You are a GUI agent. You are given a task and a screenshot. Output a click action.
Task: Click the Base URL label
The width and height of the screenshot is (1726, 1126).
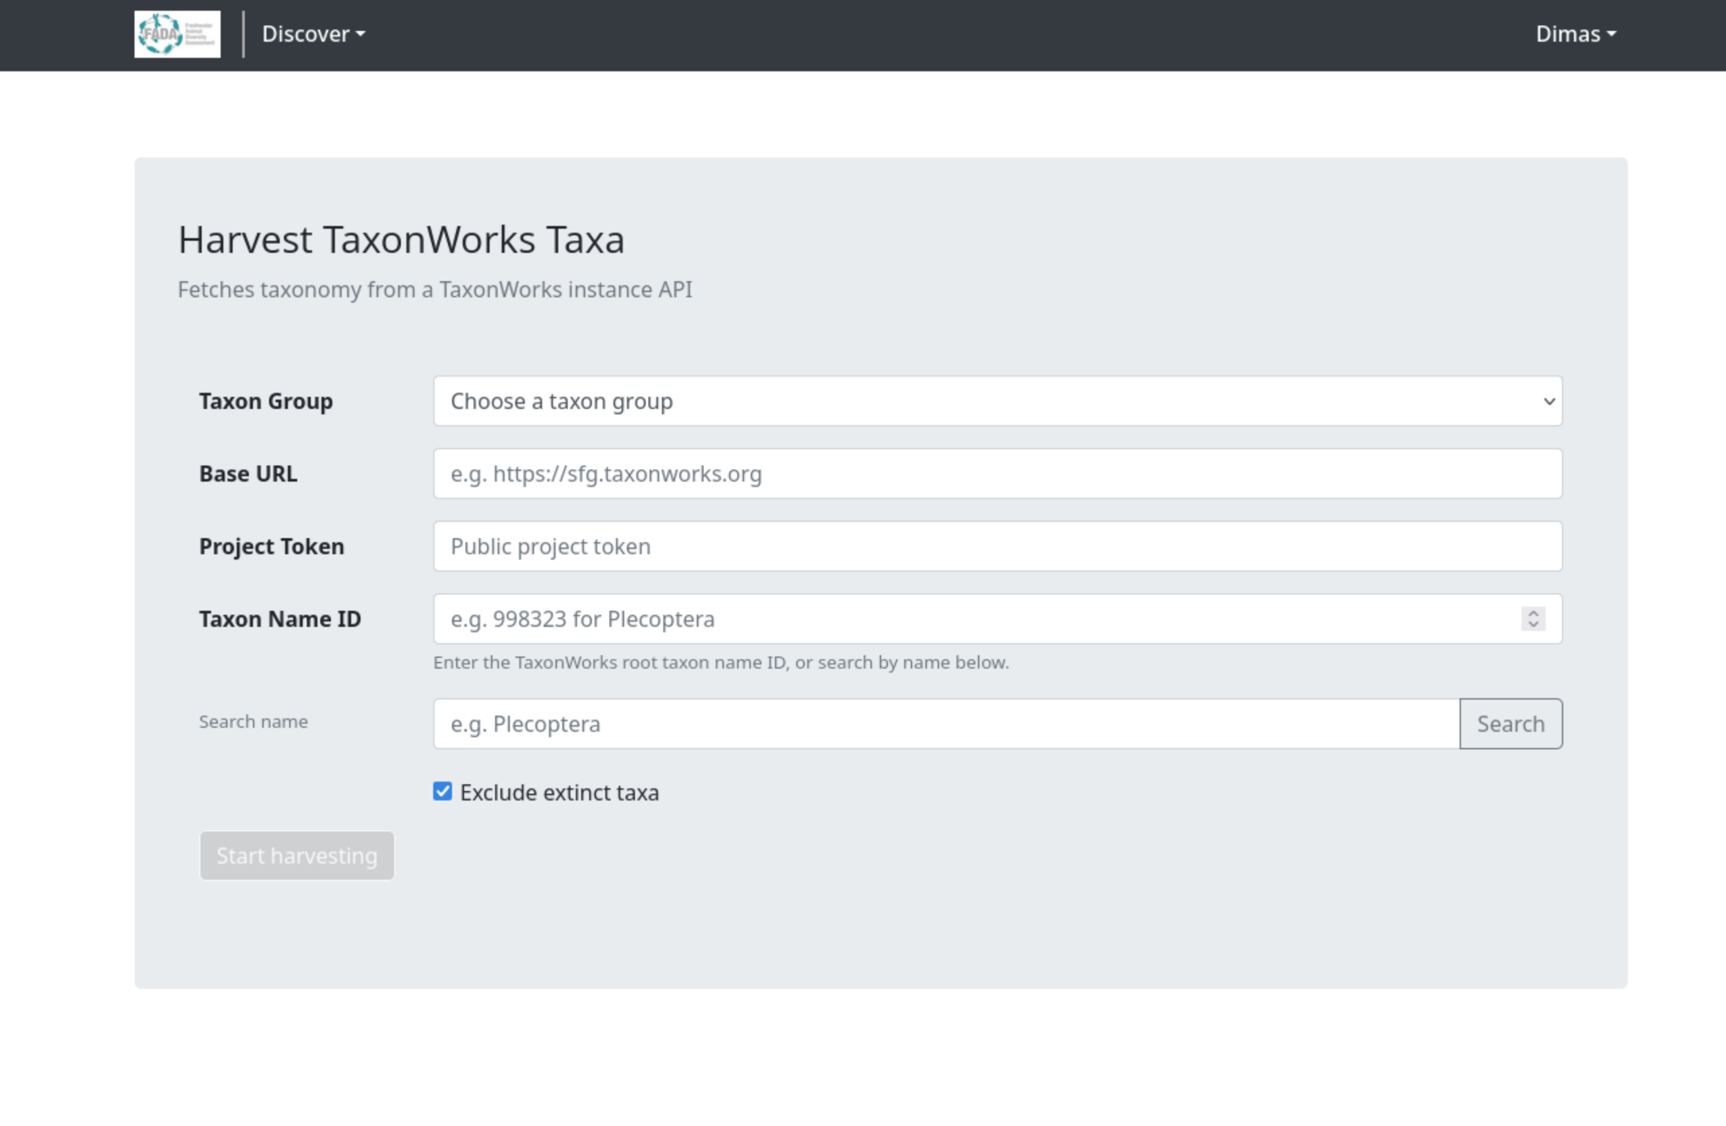248,474
